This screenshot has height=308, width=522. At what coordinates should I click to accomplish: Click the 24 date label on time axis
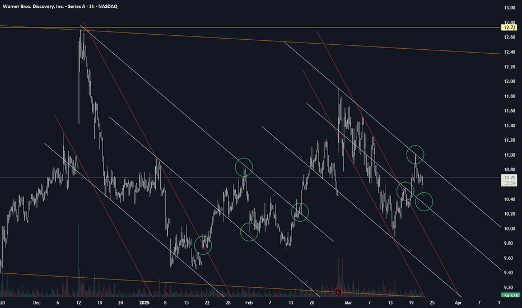click(x=120, y=302)
